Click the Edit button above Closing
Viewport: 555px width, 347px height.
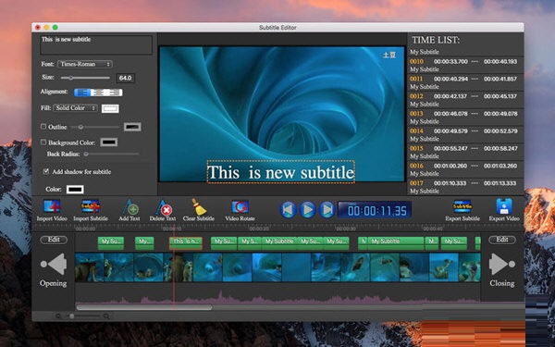[502, 240]
